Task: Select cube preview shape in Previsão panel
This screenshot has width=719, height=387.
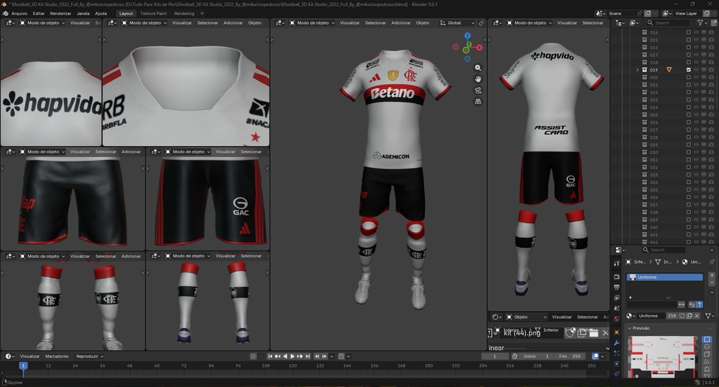Action: click(x=707, y=353)
